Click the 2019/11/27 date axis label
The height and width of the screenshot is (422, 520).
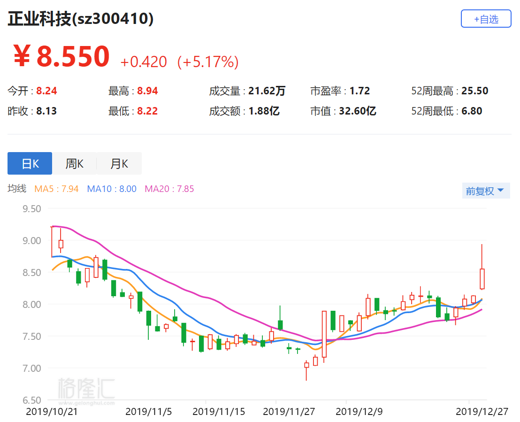pos(289,412)
